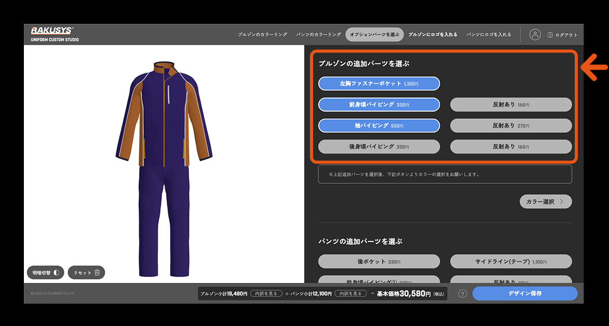Expand ブルゾン小計 内訳を見る breakdown

266,294
